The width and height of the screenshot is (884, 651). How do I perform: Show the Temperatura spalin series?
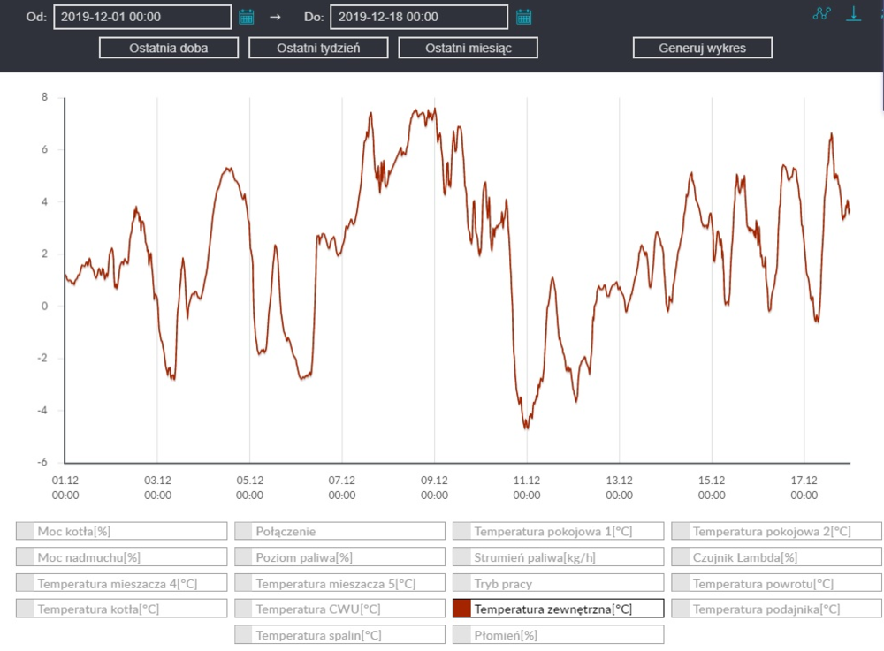[x=340, y=635]
